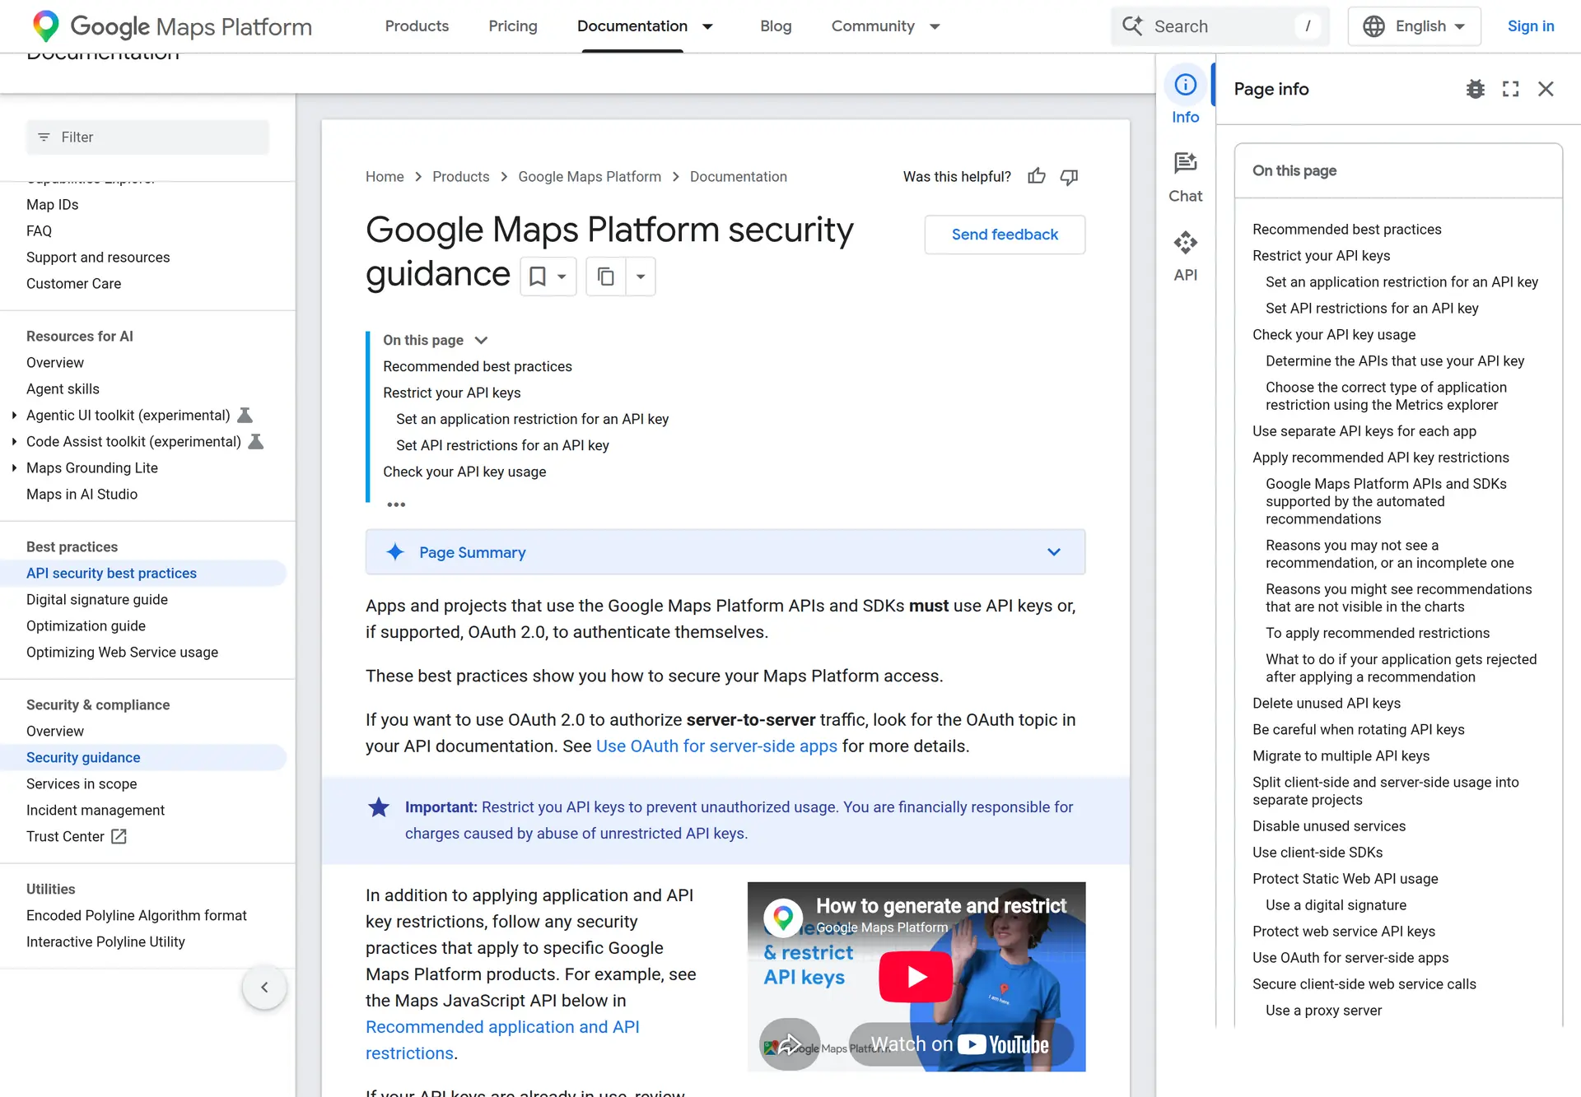
Task: Copy page using the copy icon
Action: pos(606,277)
